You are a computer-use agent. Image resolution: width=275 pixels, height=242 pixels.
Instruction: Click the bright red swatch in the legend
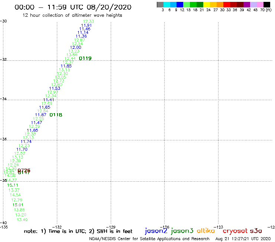point(227,4)
